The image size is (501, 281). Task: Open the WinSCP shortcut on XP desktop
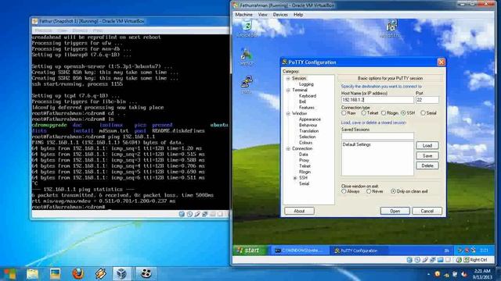(247, 56)
